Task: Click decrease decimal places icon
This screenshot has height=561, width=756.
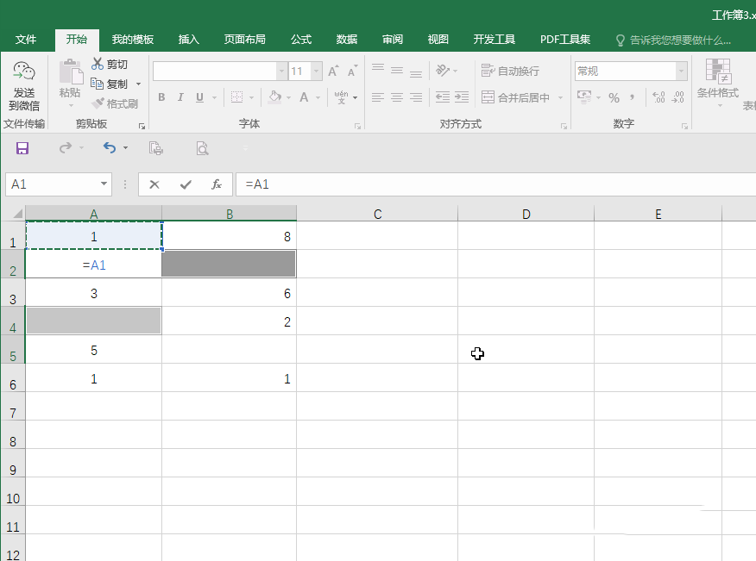Action: (677, 97)
